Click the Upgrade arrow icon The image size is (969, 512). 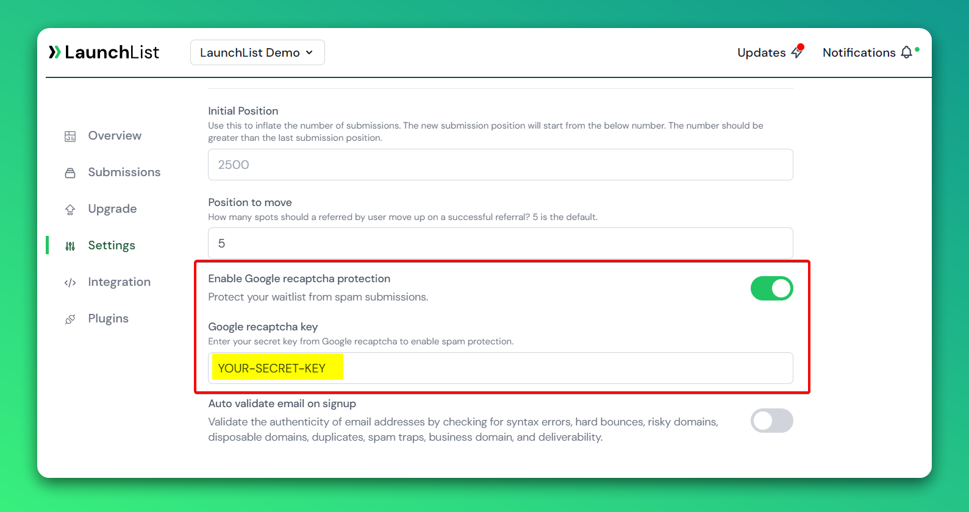(70, 209)
